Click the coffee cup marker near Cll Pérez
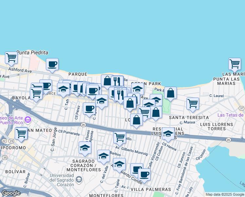This screenshot has width=245, height=197. [x=89, y=109]
